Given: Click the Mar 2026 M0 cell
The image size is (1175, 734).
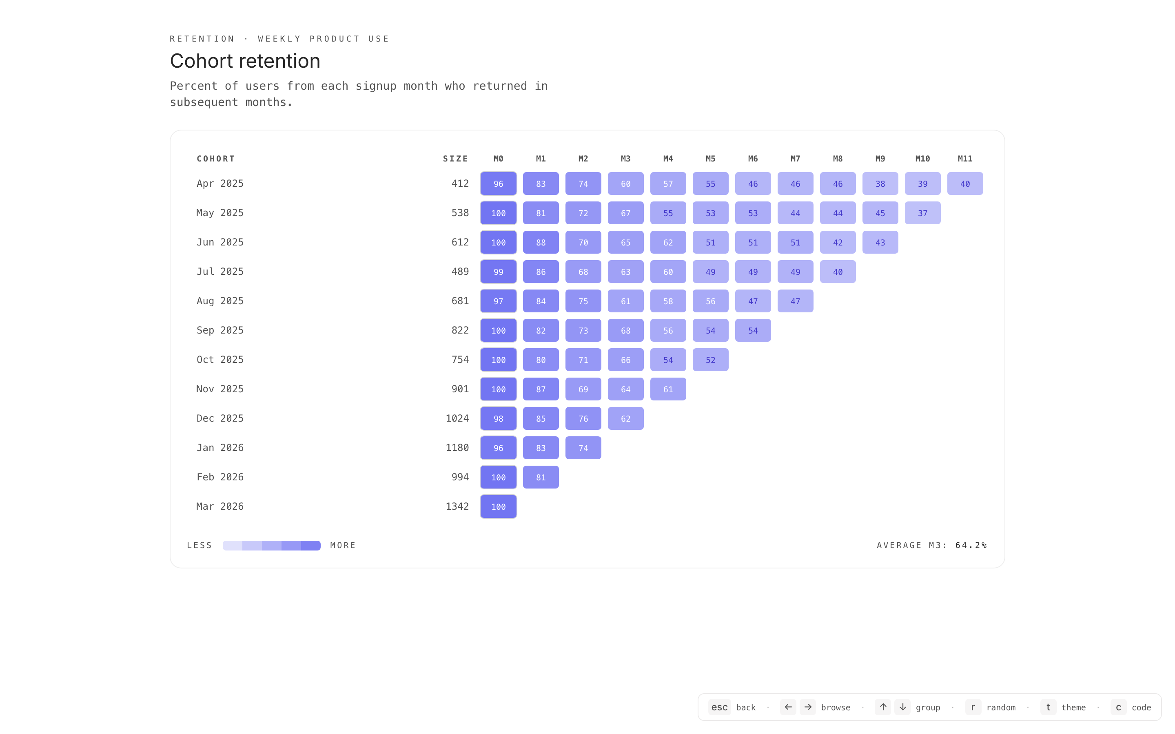Looking at the screenshot, I should coord(498,506).
